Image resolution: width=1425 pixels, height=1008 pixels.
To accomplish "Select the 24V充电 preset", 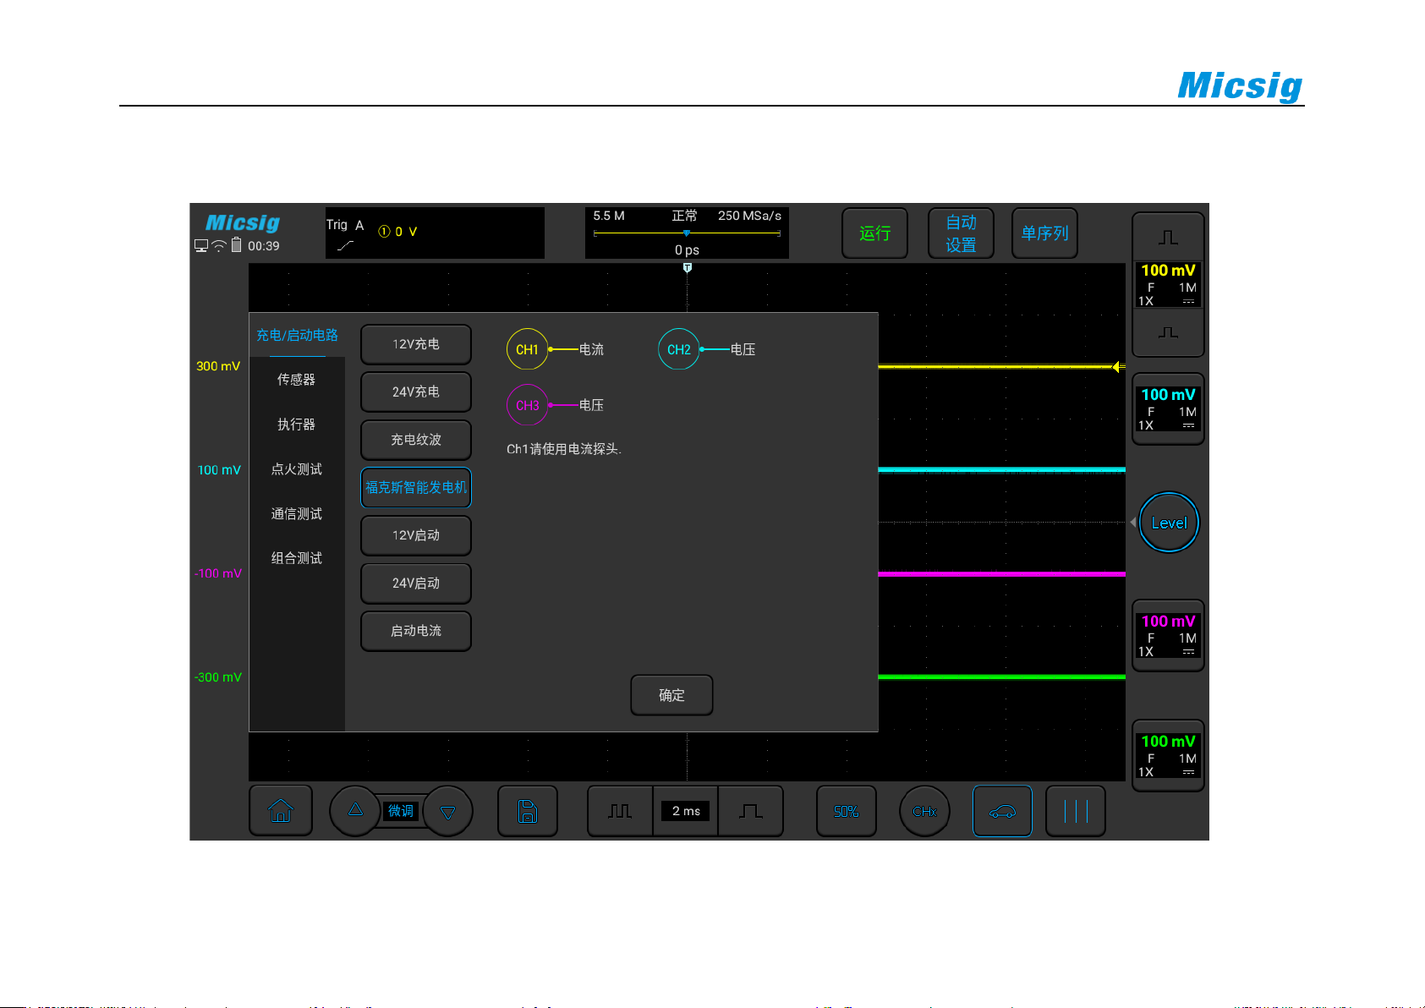I will [x=416, y=392].
